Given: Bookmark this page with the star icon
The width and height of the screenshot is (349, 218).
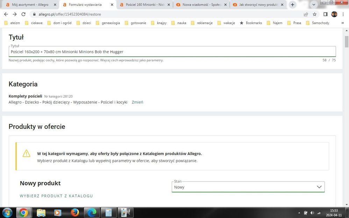Looking at the screenshot, I should 314,14.
